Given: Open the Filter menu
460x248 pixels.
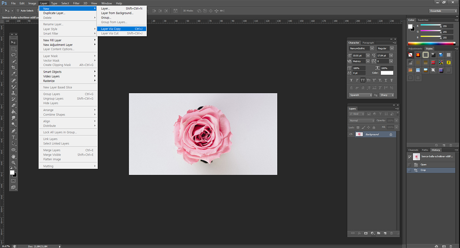Looking at the screenshot, I should 76,3.
